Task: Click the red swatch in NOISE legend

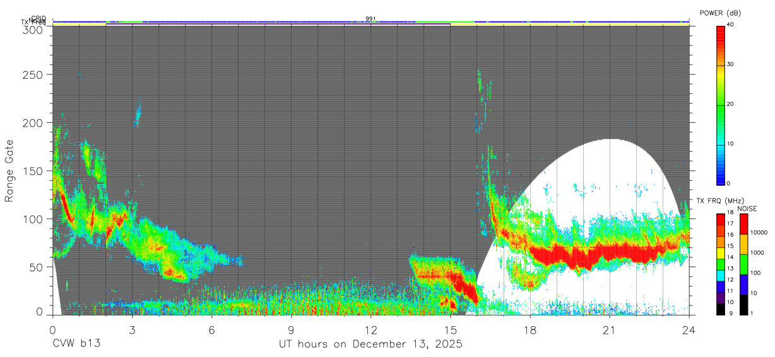Action: (744, 224)
